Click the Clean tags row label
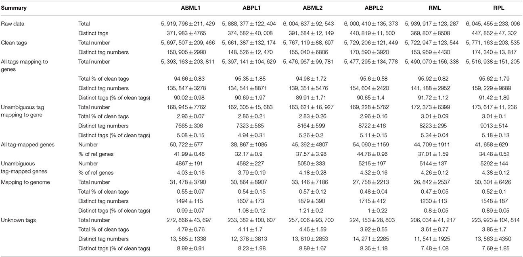This screenshot has width=523, height=257. point(14,42)
